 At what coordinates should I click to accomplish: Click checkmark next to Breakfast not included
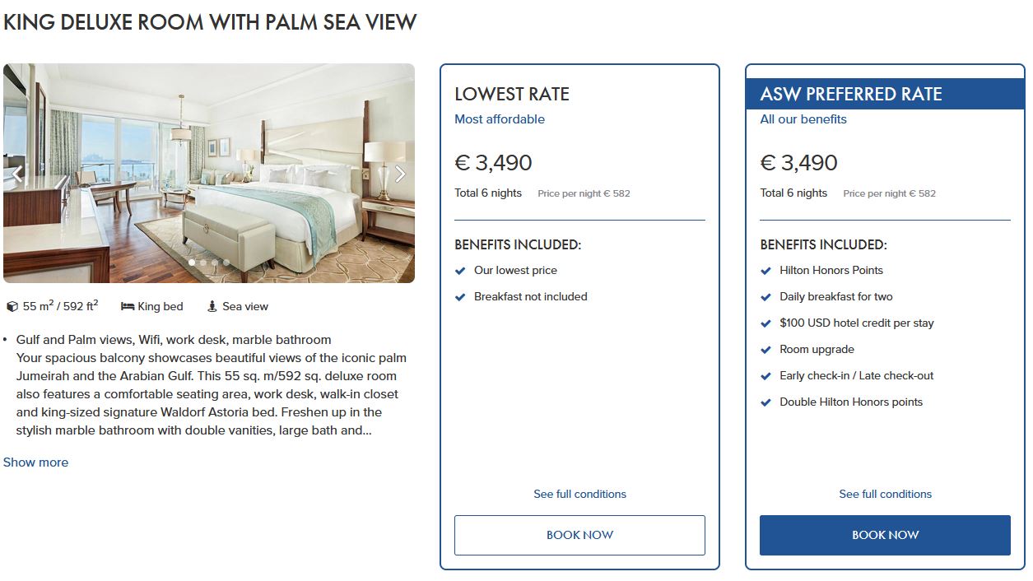[461, 297]
